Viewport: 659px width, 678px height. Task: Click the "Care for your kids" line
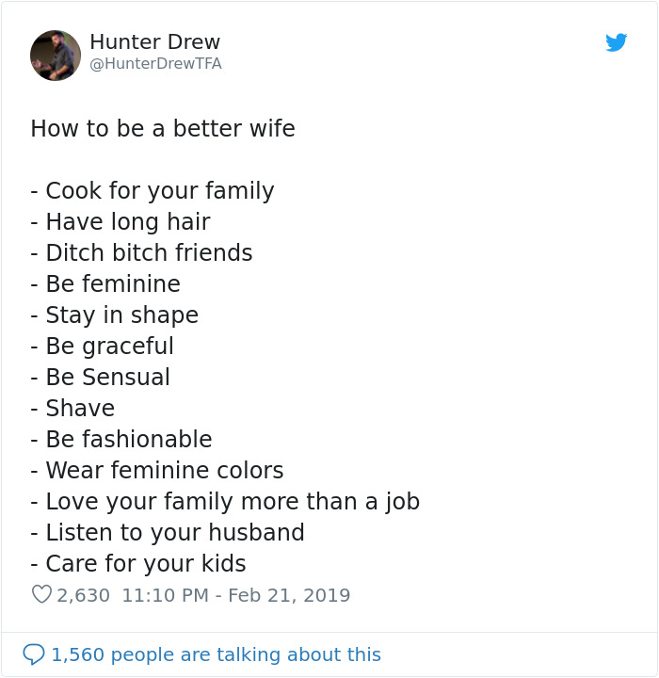pos(138,564)
